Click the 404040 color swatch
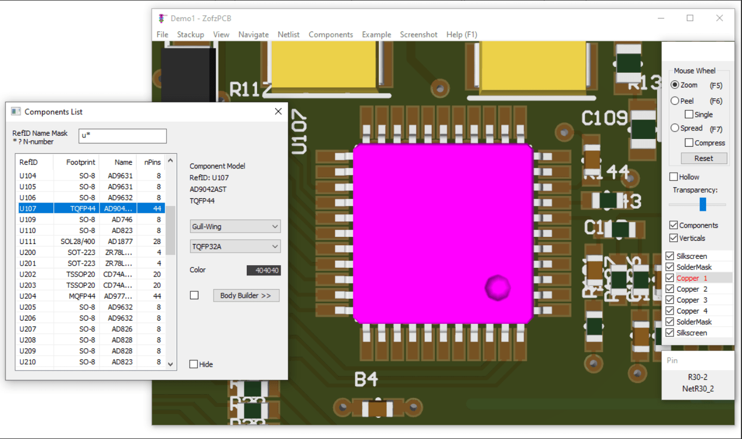 click(264, 270)
